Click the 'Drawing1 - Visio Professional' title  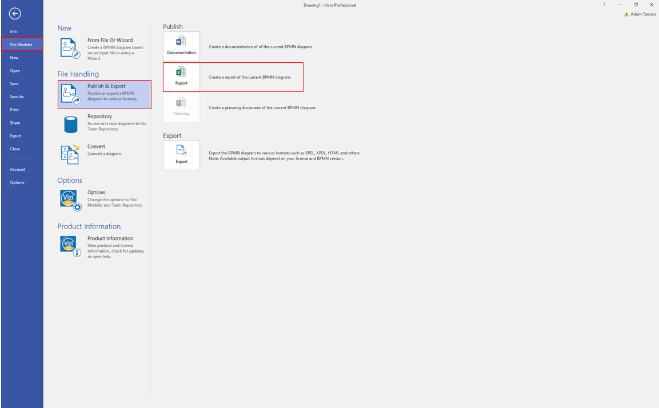330,6
